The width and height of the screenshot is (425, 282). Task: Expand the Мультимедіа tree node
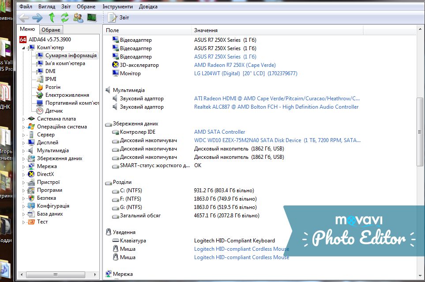pyautogui.click(x=23, y=151)
